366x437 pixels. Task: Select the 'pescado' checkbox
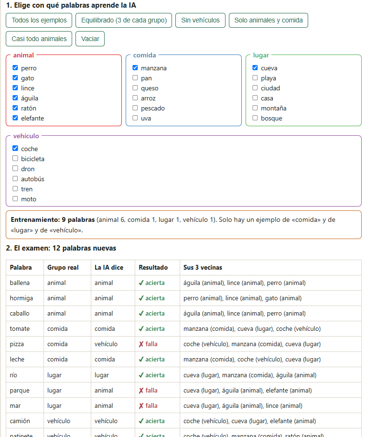[135, 108]
